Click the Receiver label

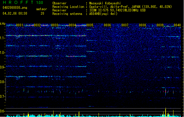coord(59,10)
